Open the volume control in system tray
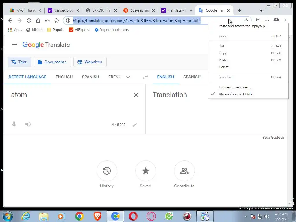This screenshot has height=222, width=296. tap(267, 217)
